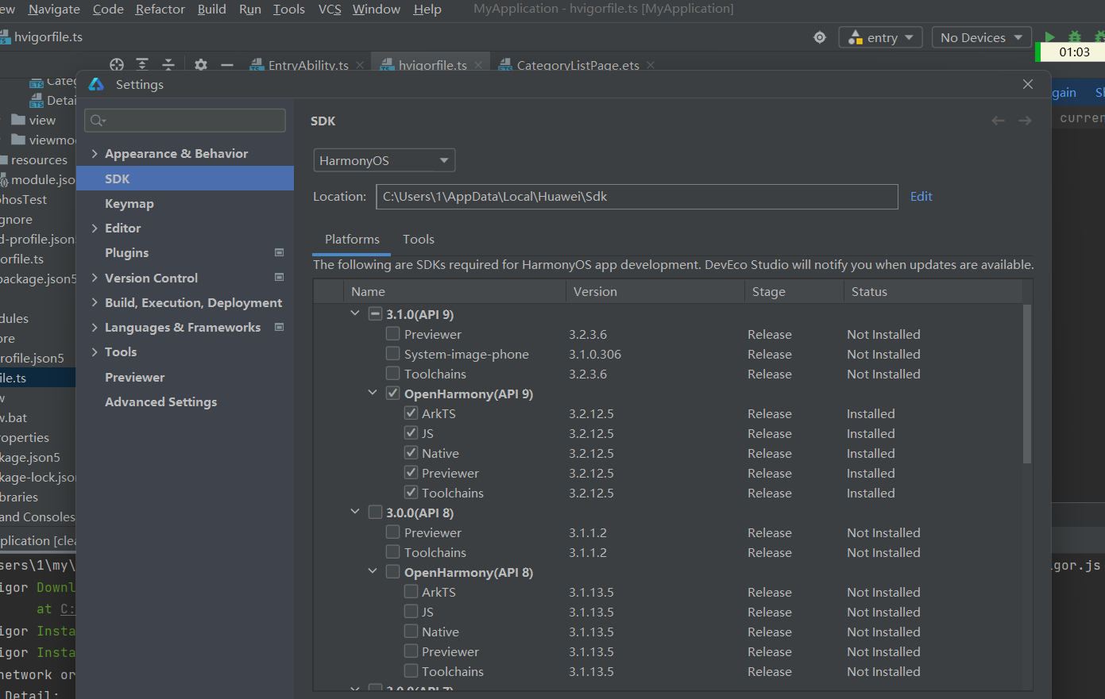Image resolution: width=1105 pixels, height=699 pixels.
Task: Collapse the OpenHarmony(API 9) tree node
Action: click(373, 393)
